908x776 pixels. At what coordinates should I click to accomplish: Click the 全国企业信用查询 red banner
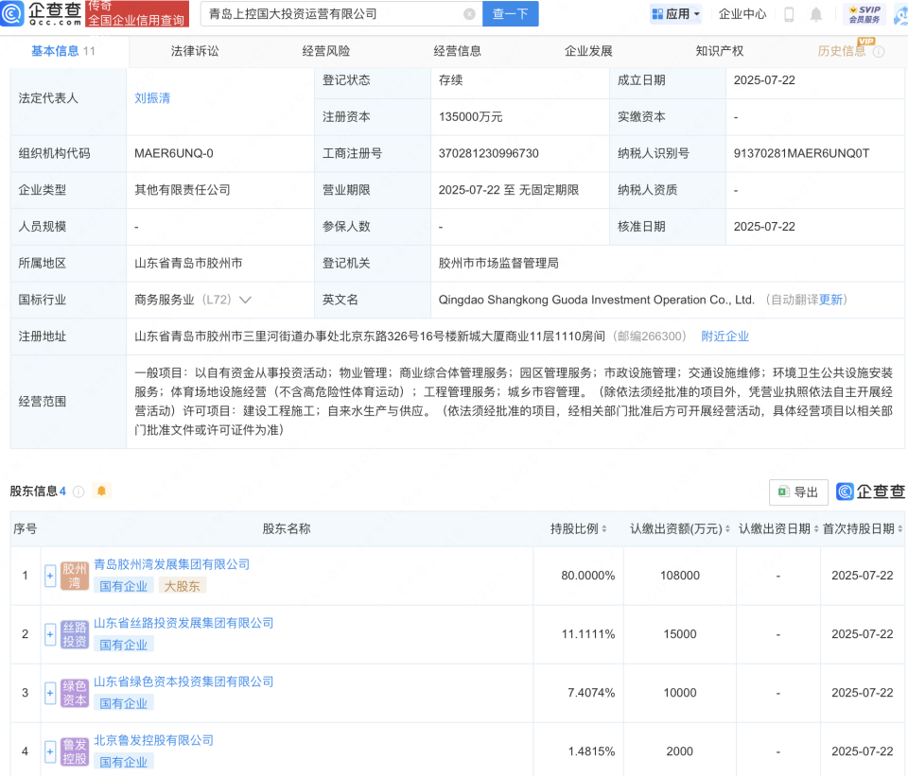pos(137,14)
